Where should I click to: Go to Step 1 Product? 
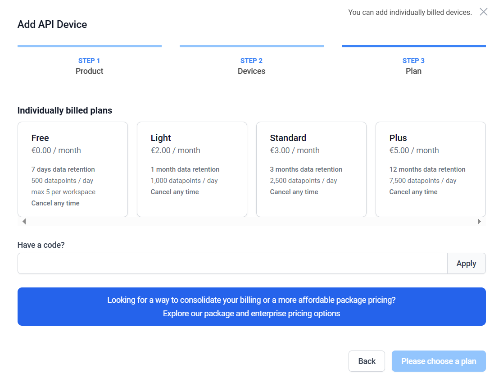(x=89, y=66)
